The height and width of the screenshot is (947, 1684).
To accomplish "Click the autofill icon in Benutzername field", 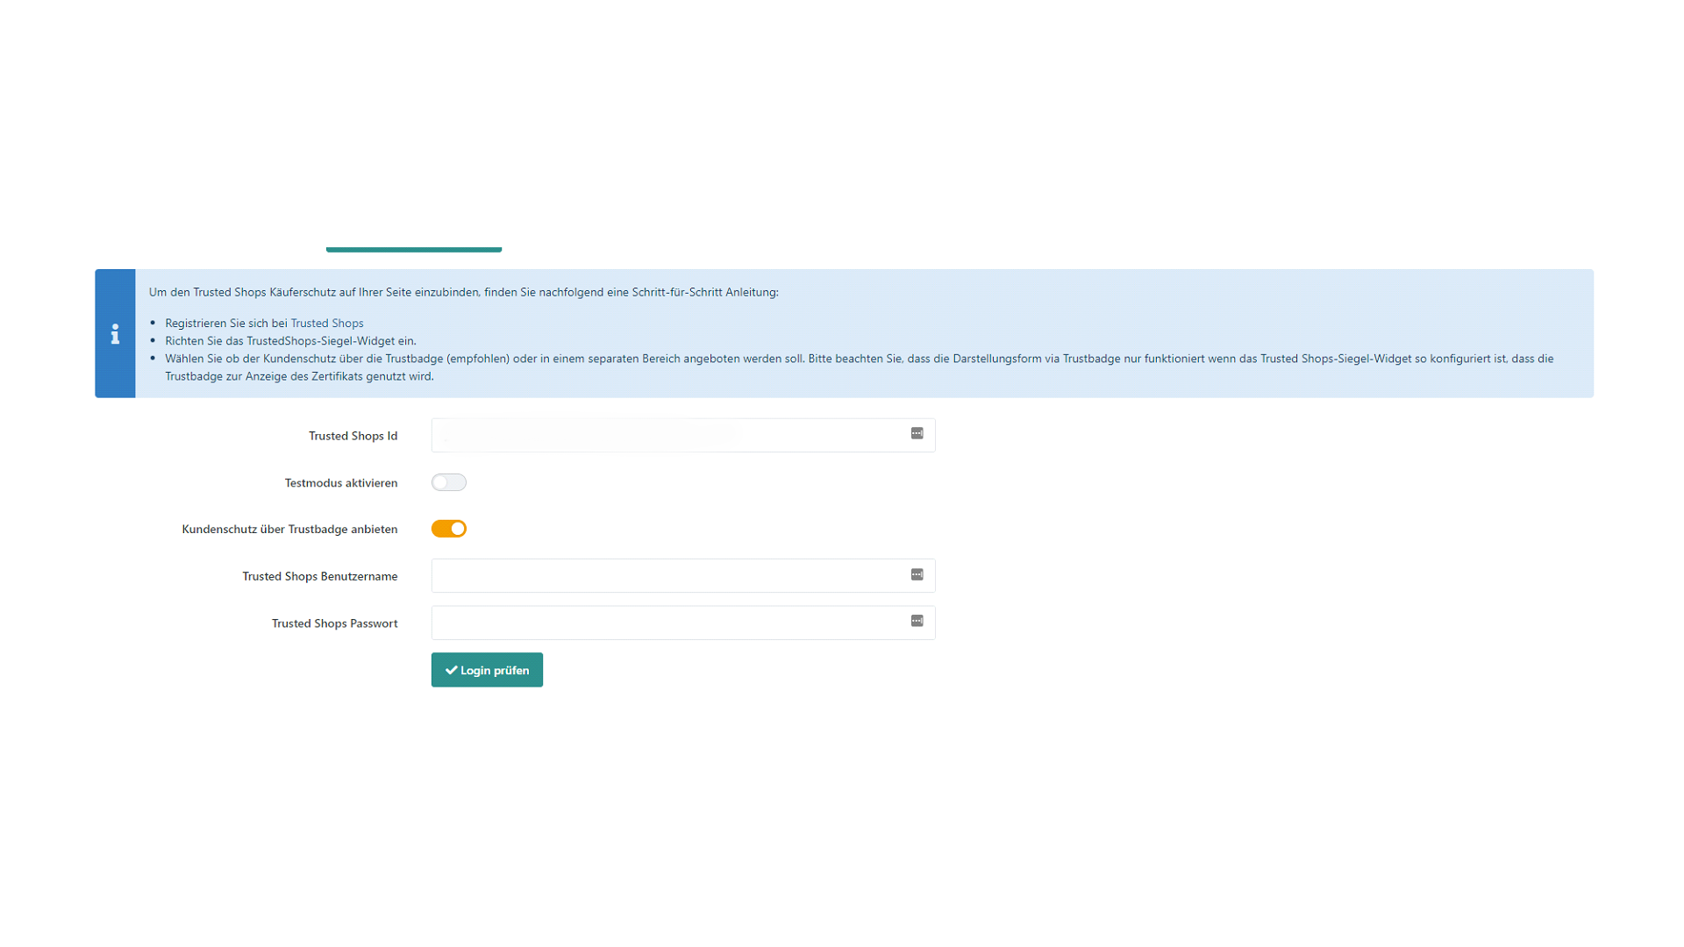I will 917,574.
